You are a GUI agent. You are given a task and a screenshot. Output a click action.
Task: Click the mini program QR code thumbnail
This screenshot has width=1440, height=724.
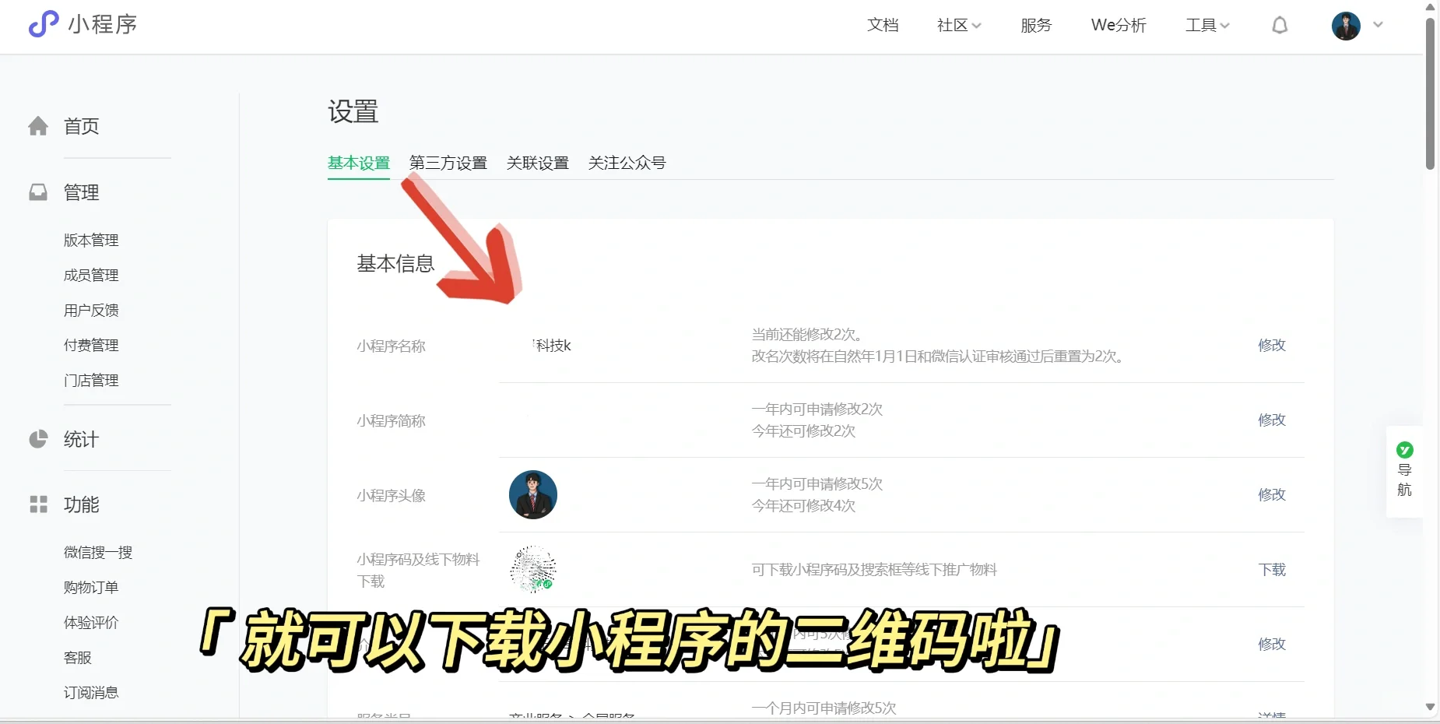533,569
